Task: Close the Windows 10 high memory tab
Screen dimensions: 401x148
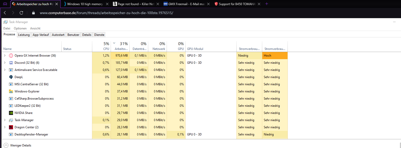Action: click(107, 4)
